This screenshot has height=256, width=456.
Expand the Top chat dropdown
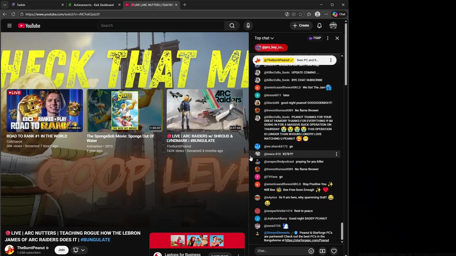coord(264,38)
